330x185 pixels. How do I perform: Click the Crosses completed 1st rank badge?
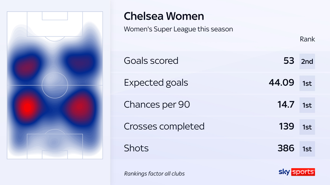[x=307, y=127]
